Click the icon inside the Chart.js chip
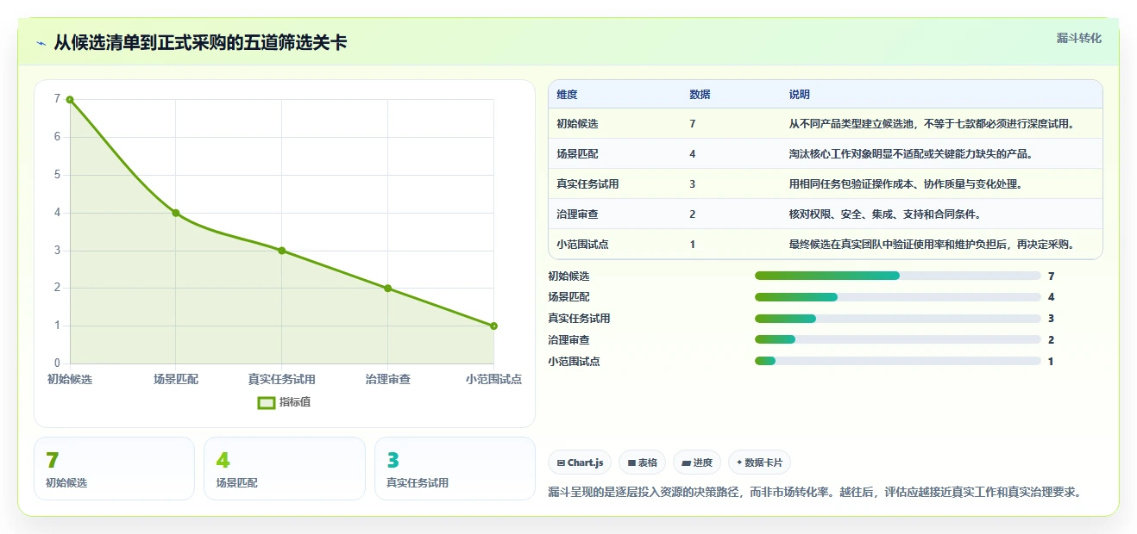The image size is (1137, 534). click(x=561, y=463)
